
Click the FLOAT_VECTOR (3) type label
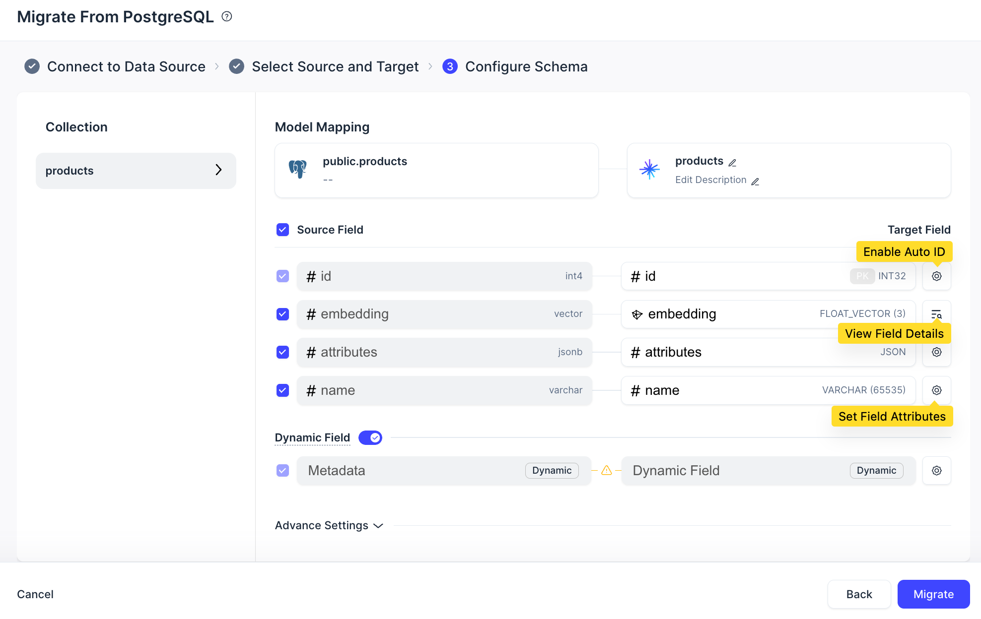tap(862, 314)
